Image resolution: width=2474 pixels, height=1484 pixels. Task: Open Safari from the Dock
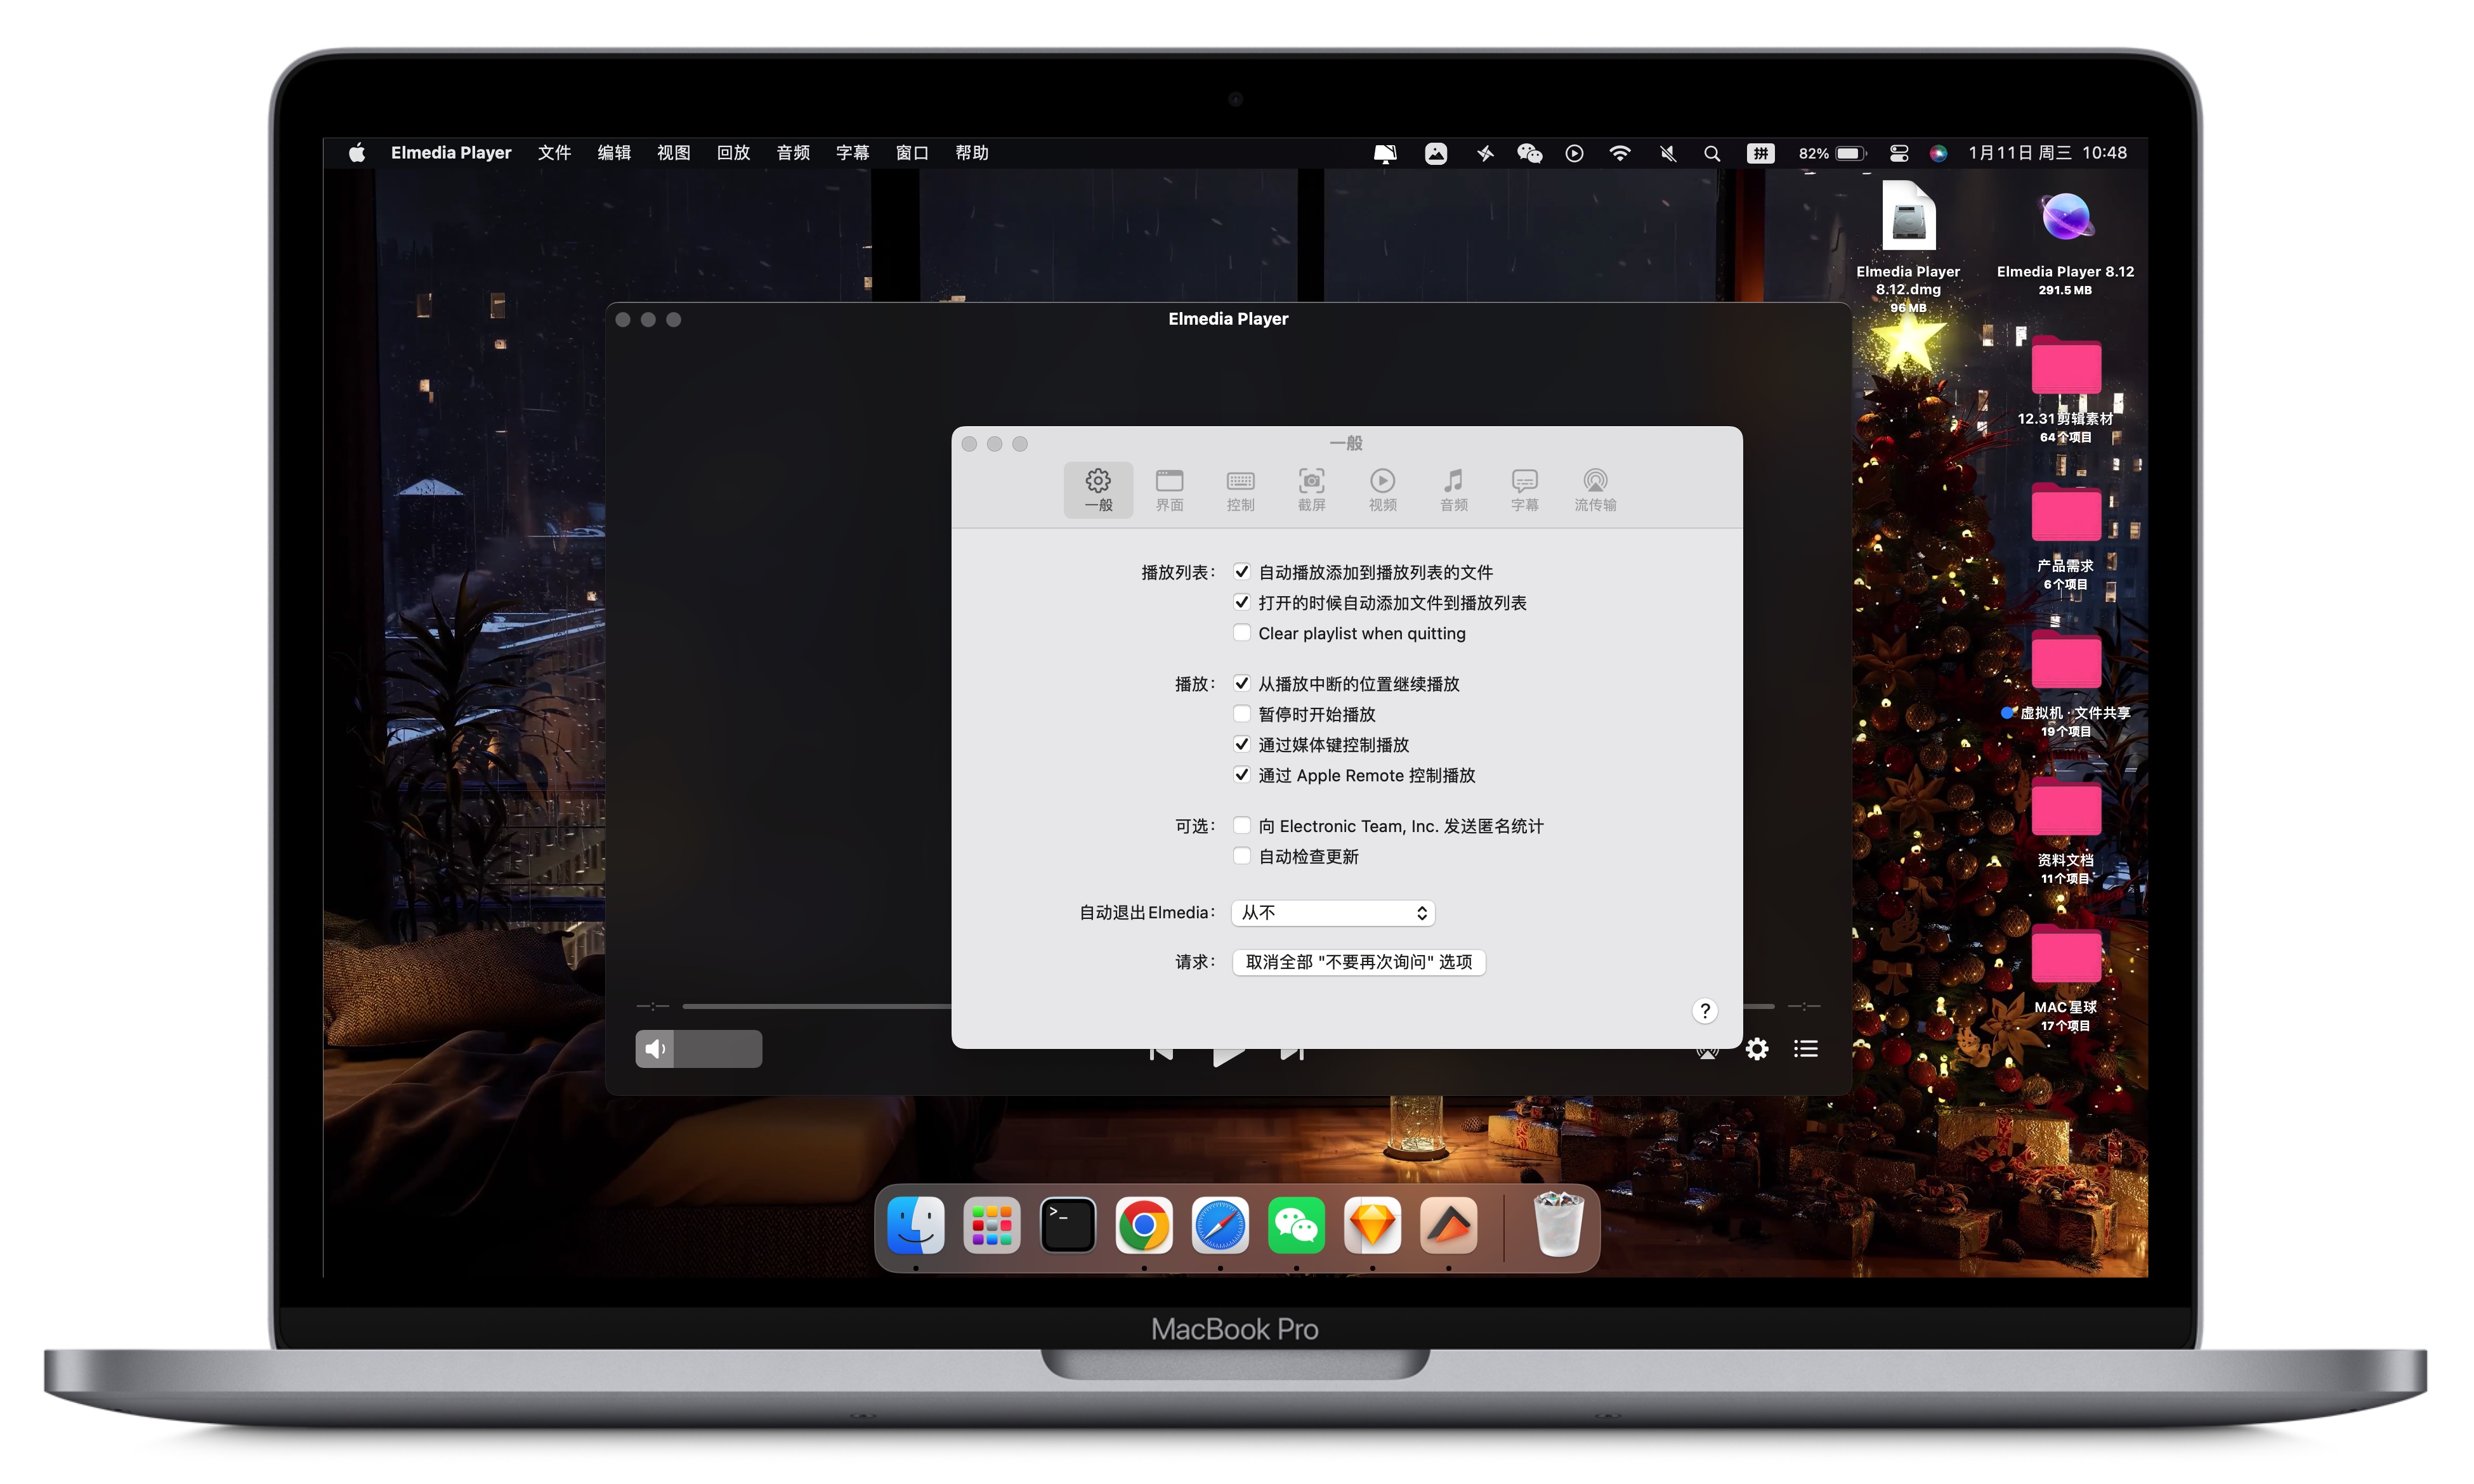pyautogui.click(x=1220, y=1225)
